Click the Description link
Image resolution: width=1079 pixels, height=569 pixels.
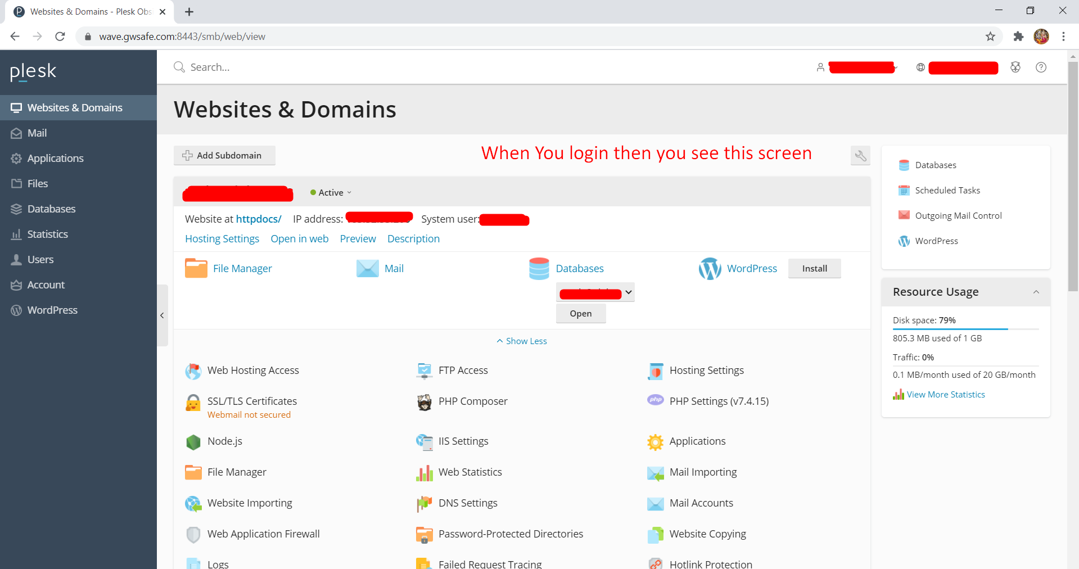pyautogui.click(x=414, y=239)
